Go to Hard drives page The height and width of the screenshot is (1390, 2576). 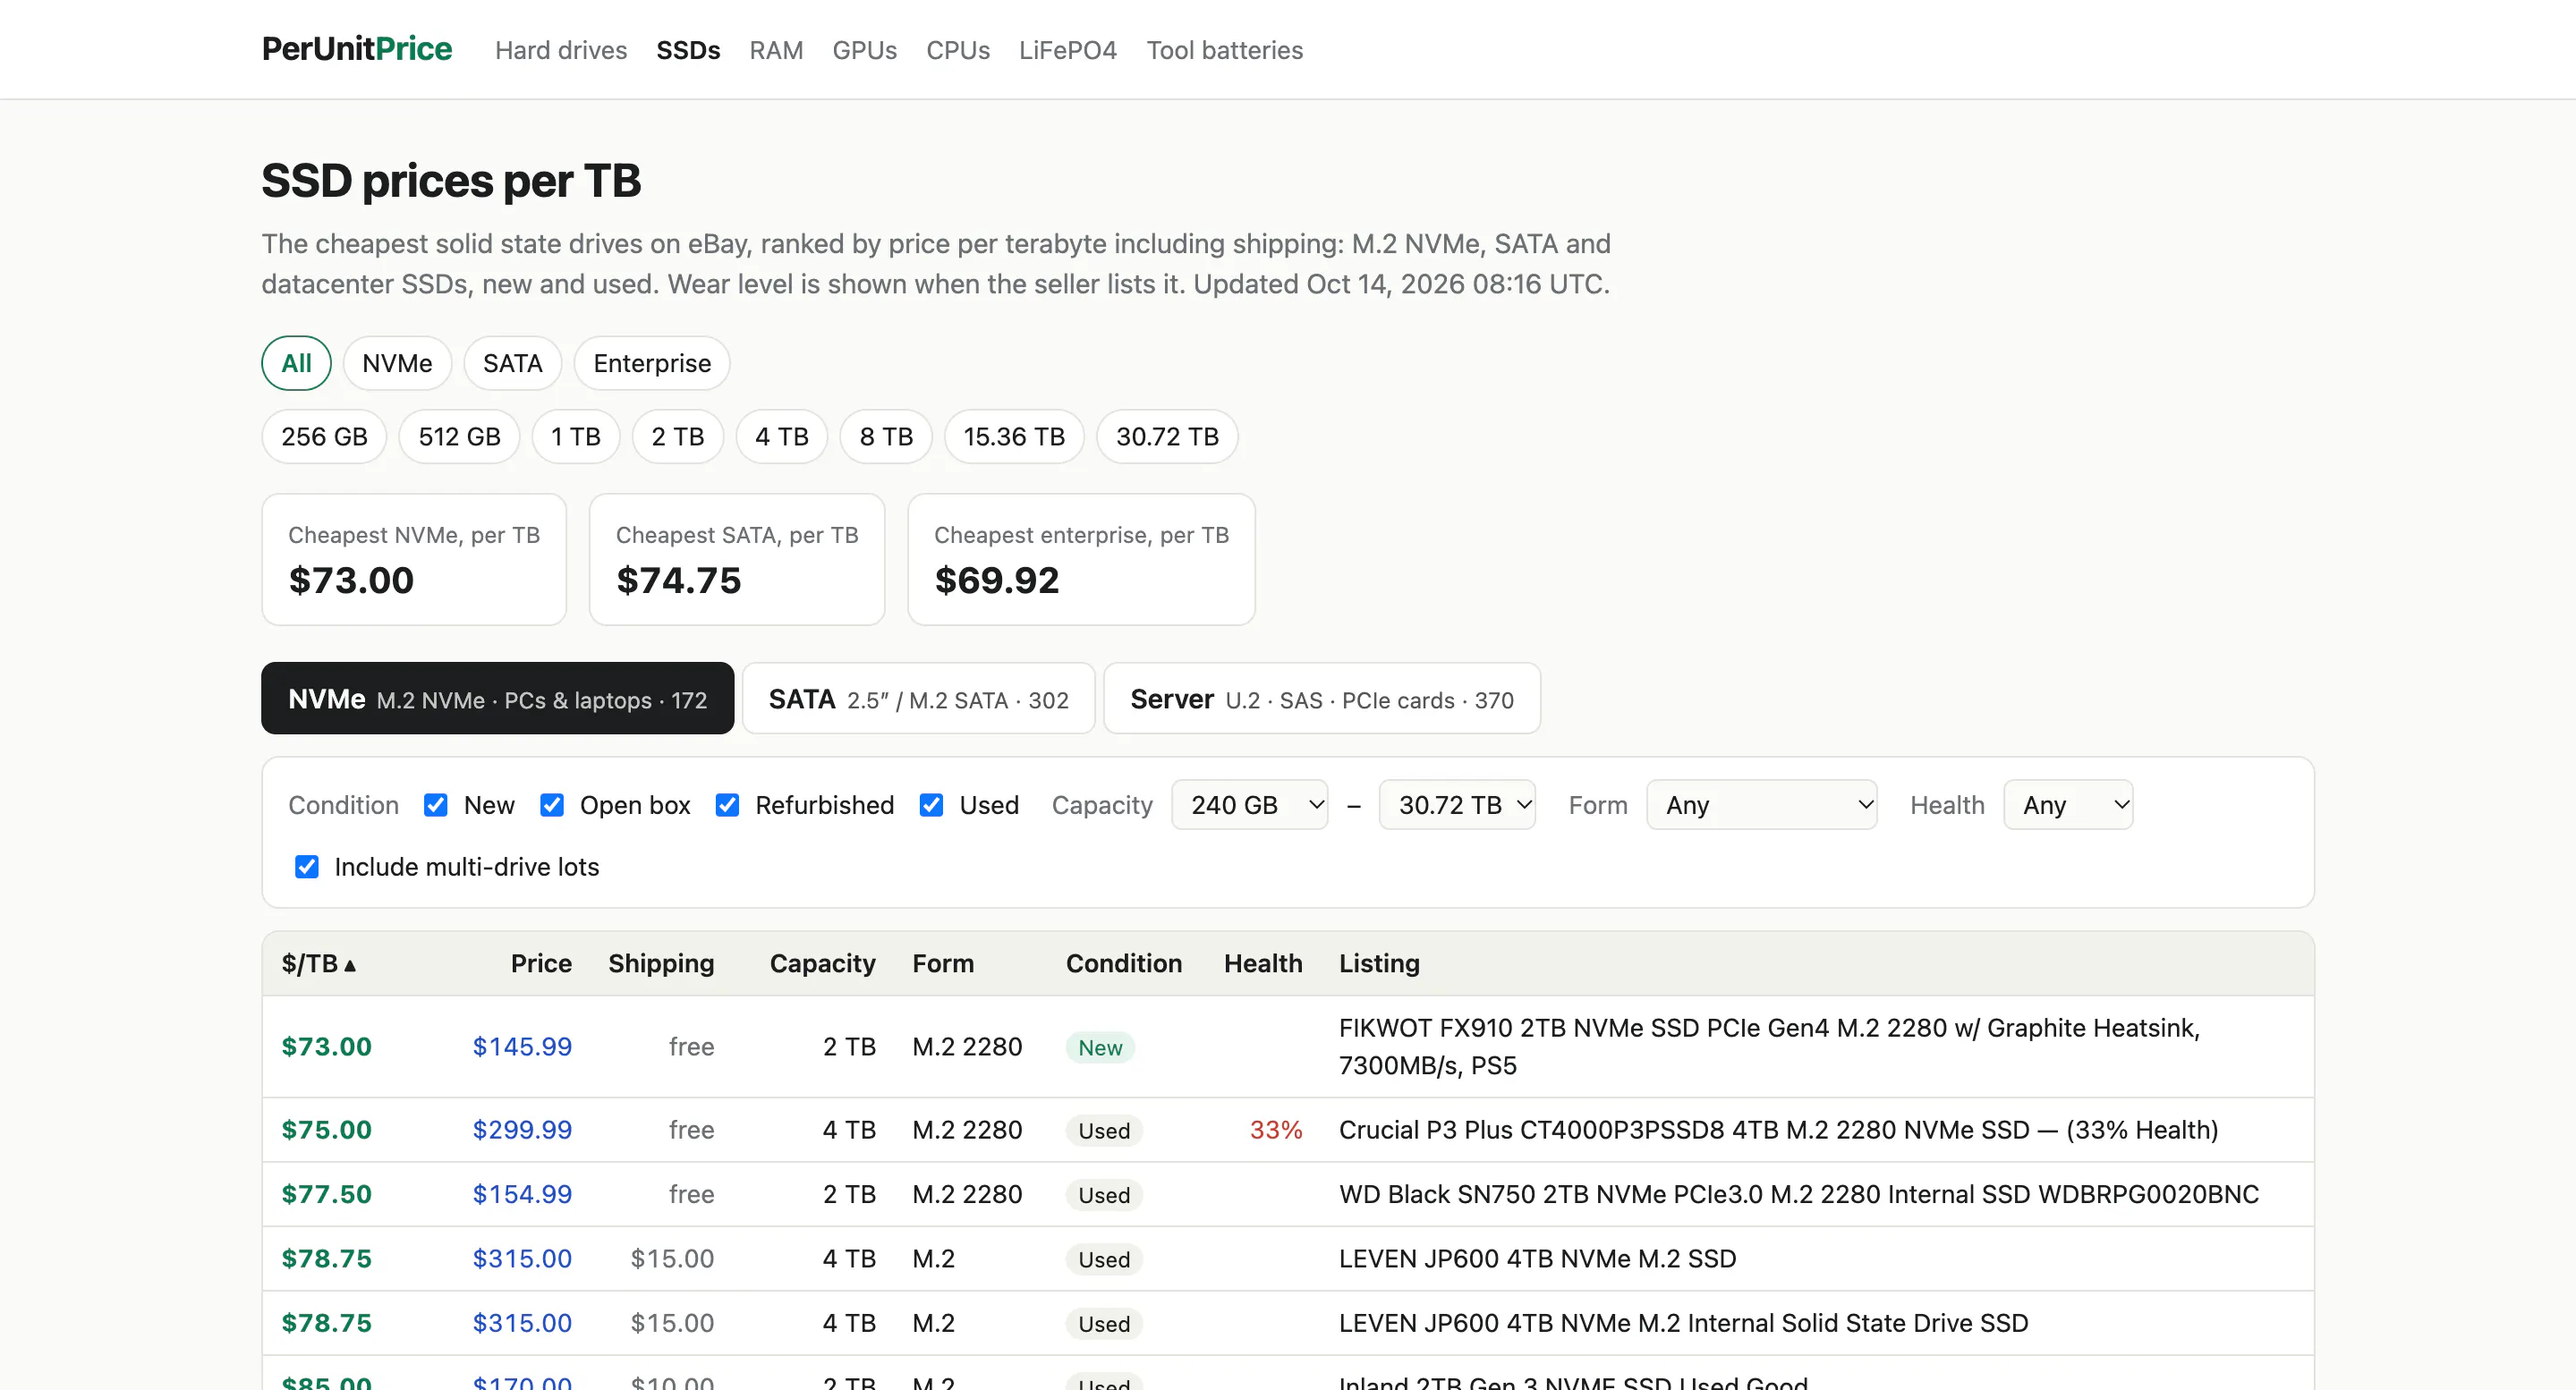pos(560,50)
